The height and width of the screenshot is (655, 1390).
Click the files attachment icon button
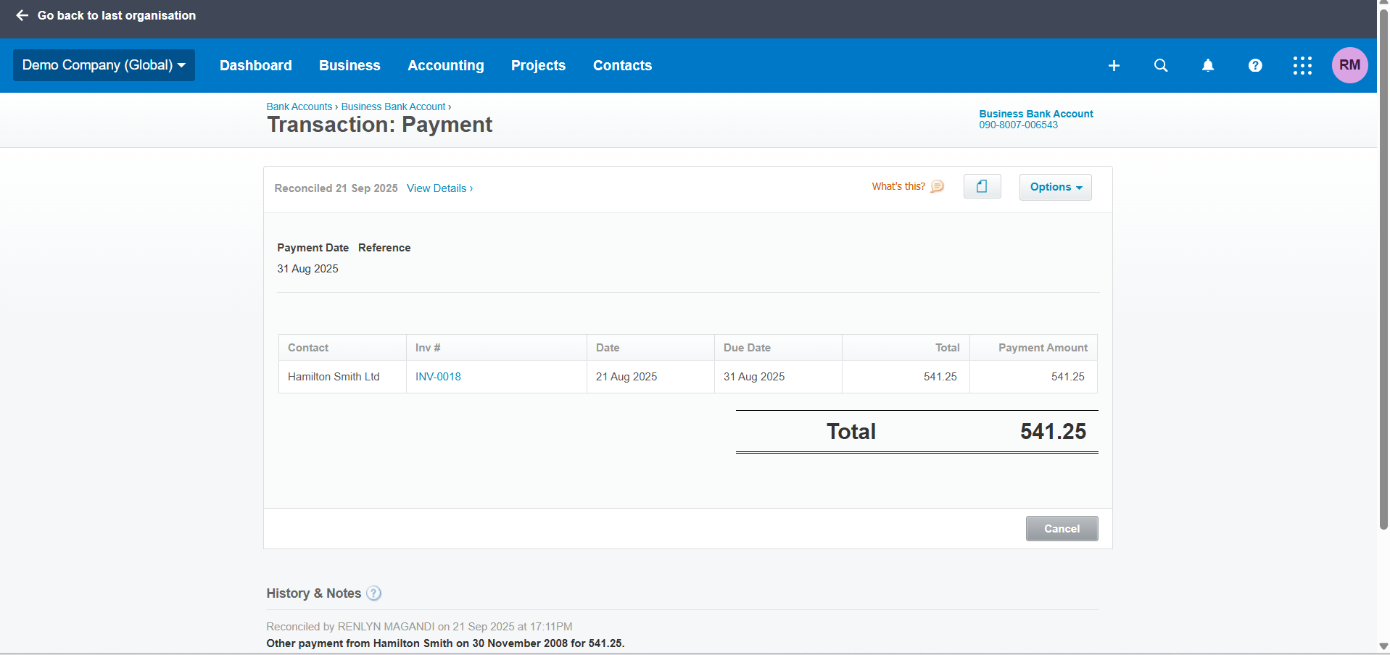coord(982,187)
